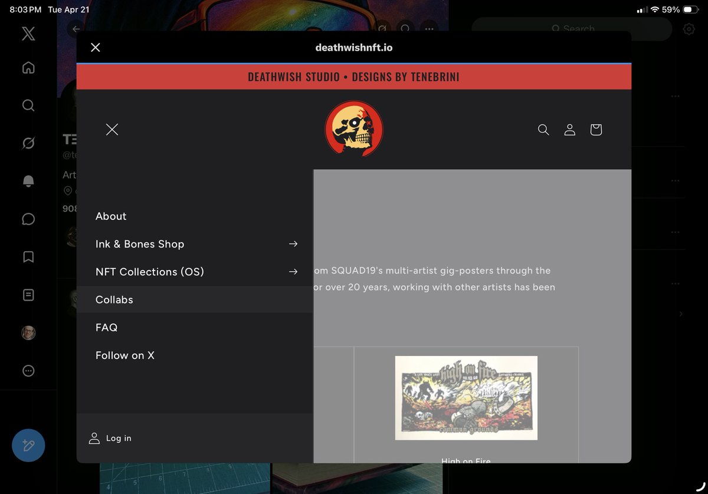Viewport: 708px width, 494px height.
Task: Close the deathwishnft.io in-app browser
Action: [x=96, y=47]
